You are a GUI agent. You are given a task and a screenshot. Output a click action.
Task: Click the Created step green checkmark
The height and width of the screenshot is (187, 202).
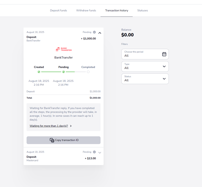click(39, 72)
